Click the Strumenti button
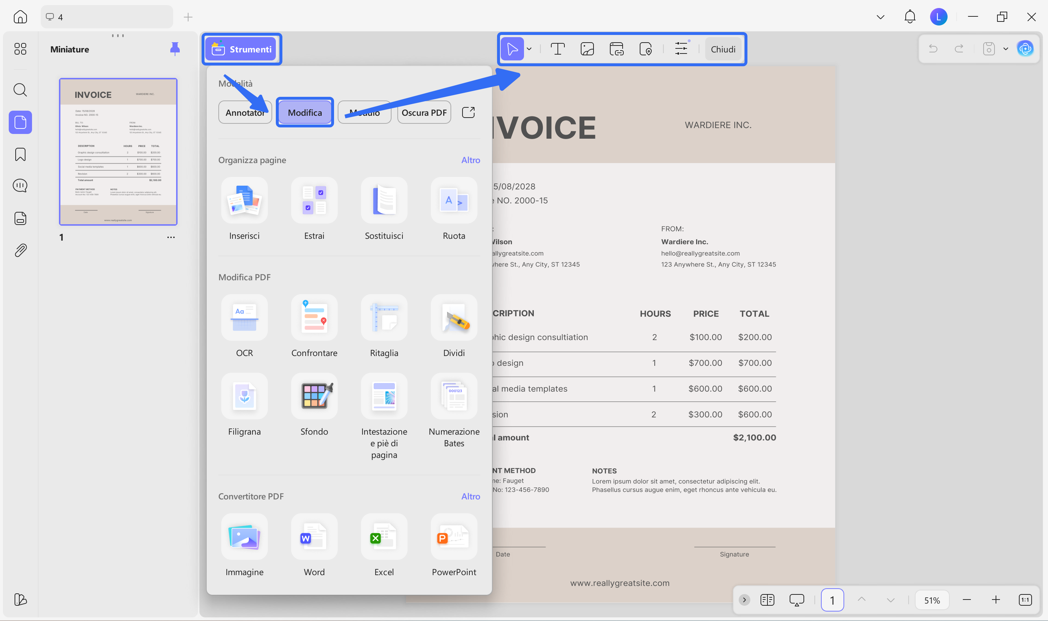 (241, 49)
